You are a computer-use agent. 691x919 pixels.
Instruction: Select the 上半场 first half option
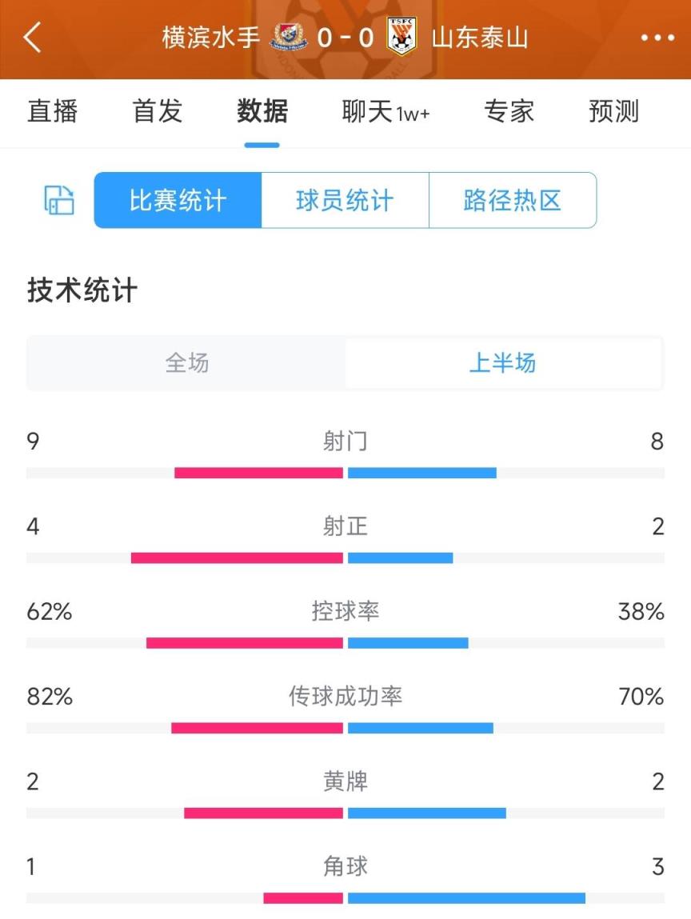pyautogui.click(x=502, y=363)
